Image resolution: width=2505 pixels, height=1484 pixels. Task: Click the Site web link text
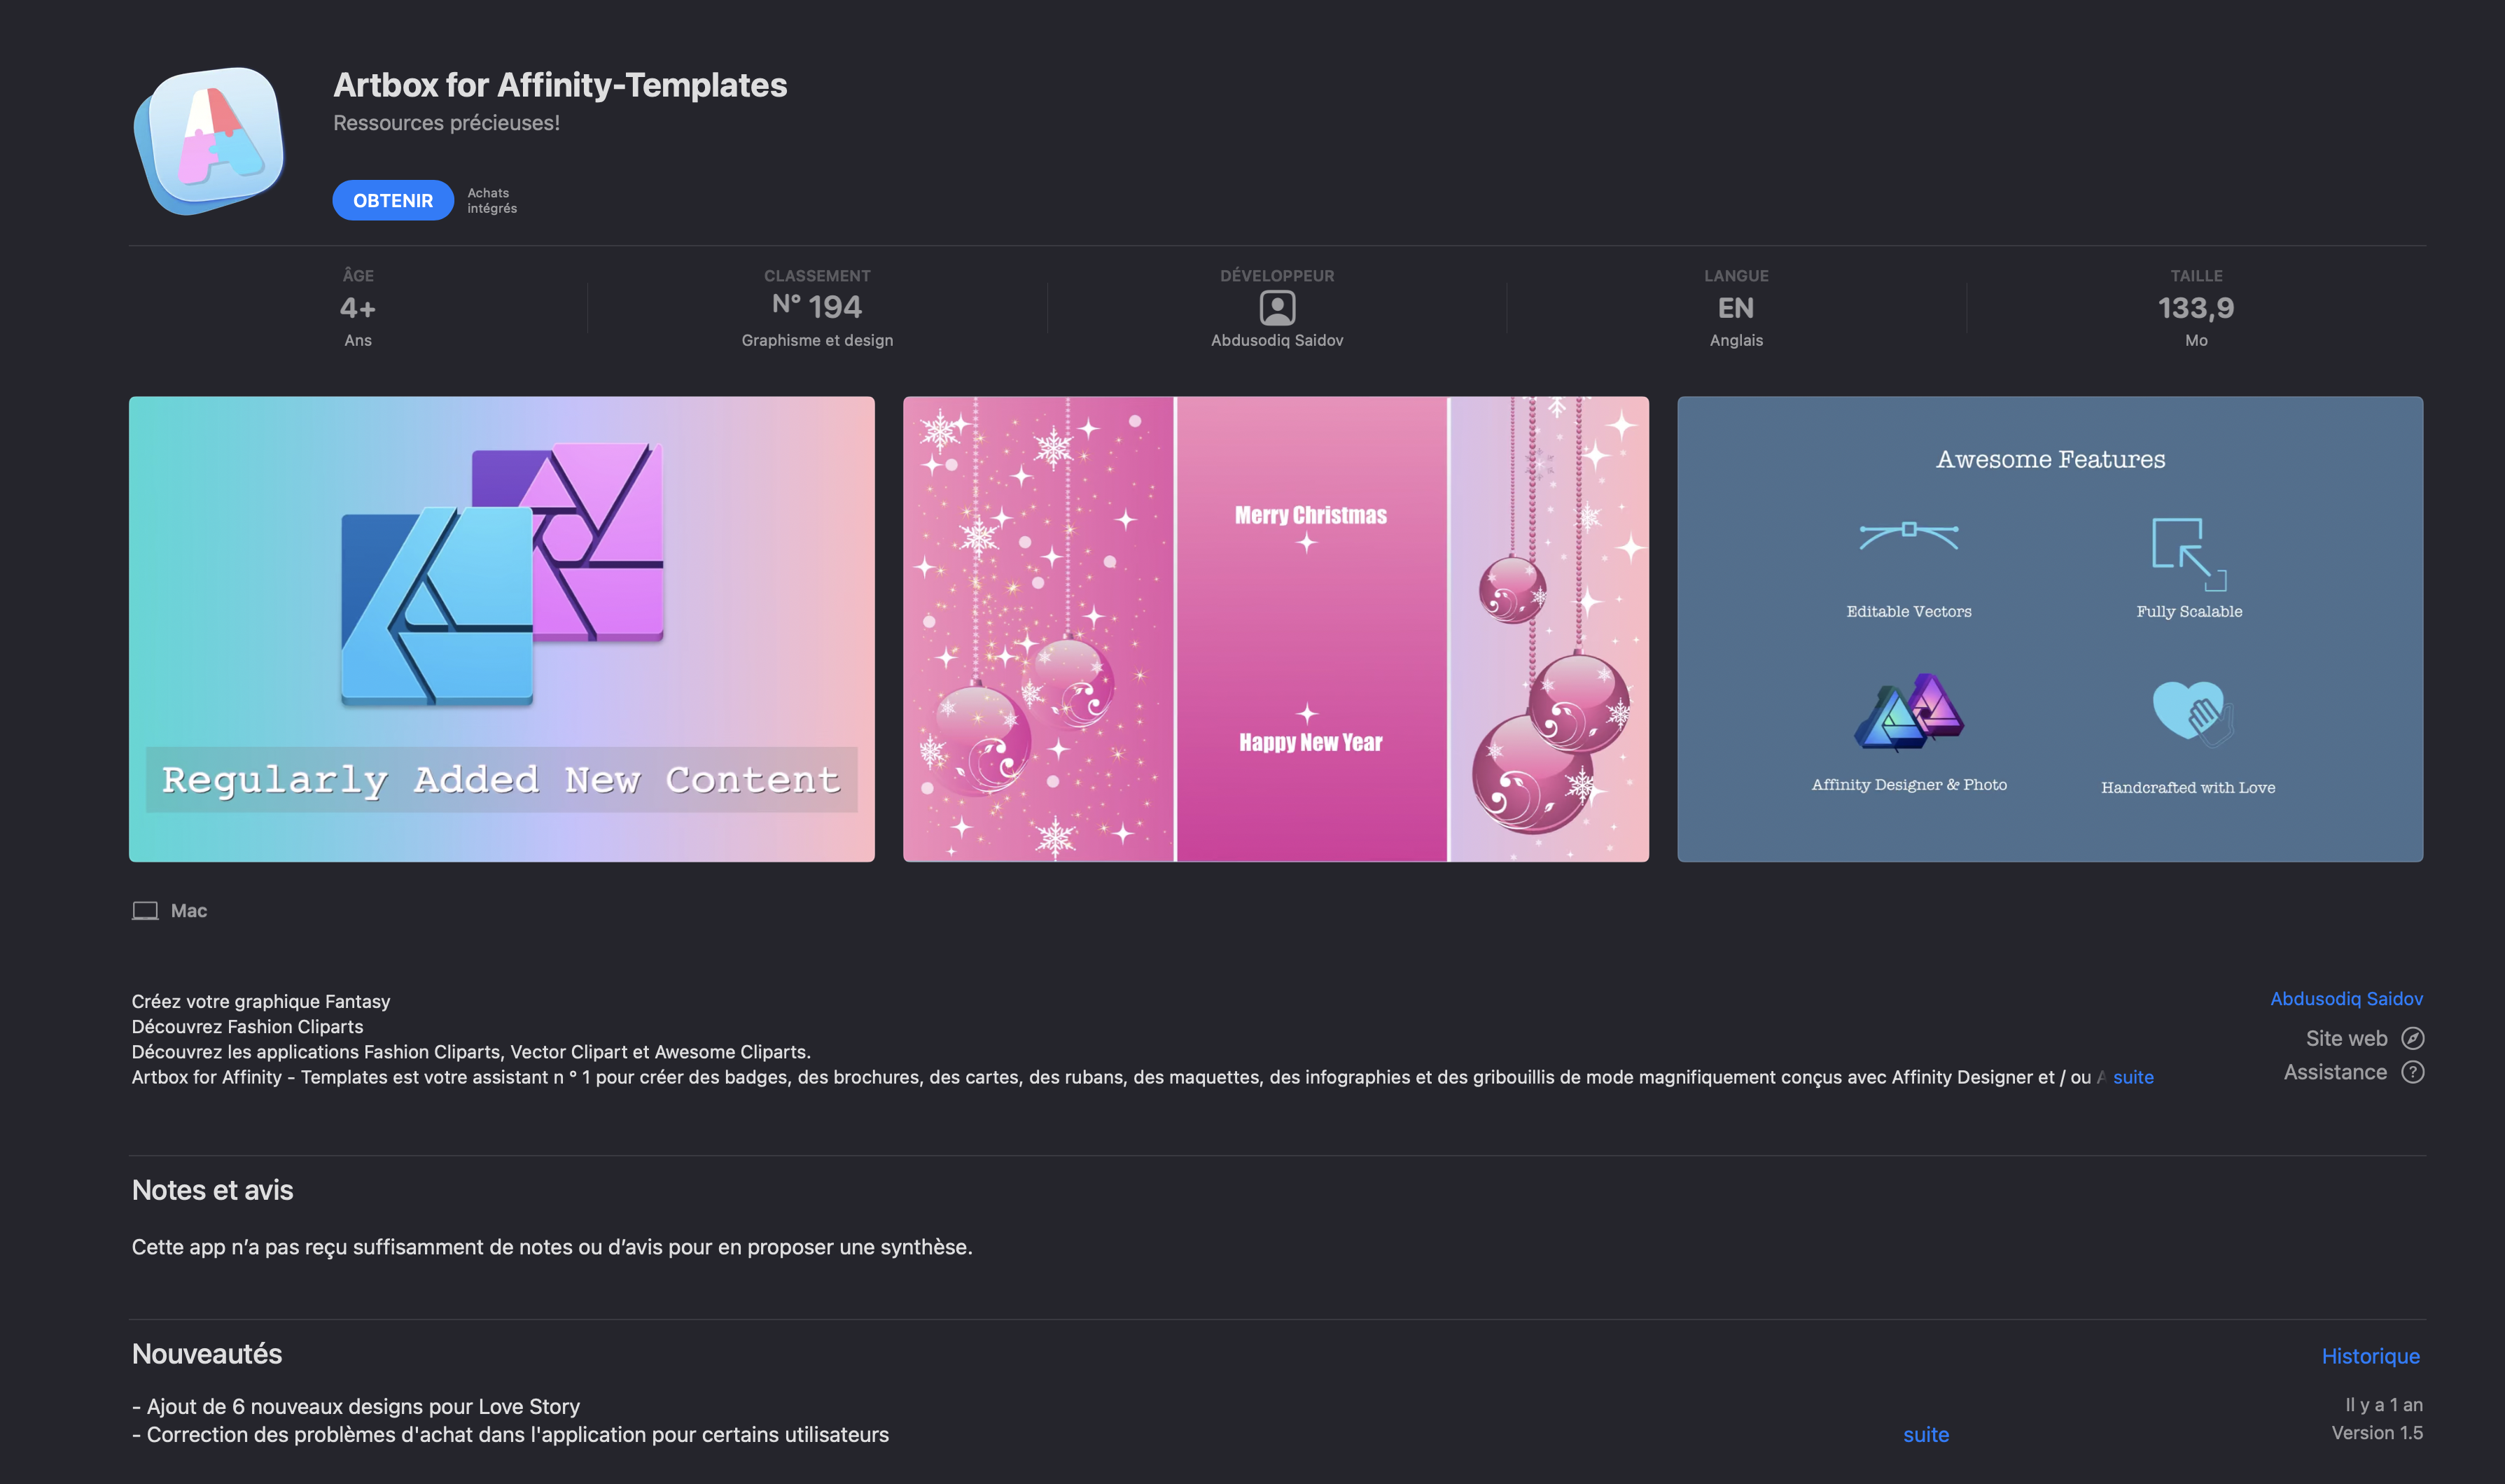coord(2346,1038)
